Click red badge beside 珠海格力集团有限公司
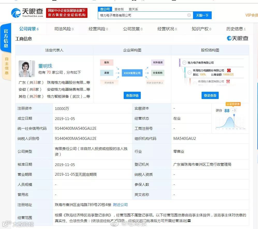258x229 pixels. point(228,81)
